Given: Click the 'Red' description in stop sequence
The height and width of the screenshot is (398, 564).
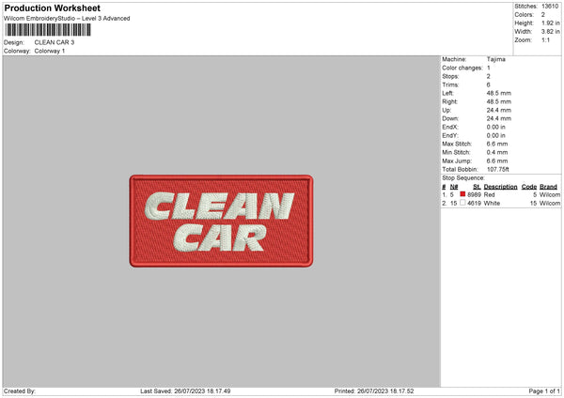Looking at the screenshot, I should [x=489, y=194].
